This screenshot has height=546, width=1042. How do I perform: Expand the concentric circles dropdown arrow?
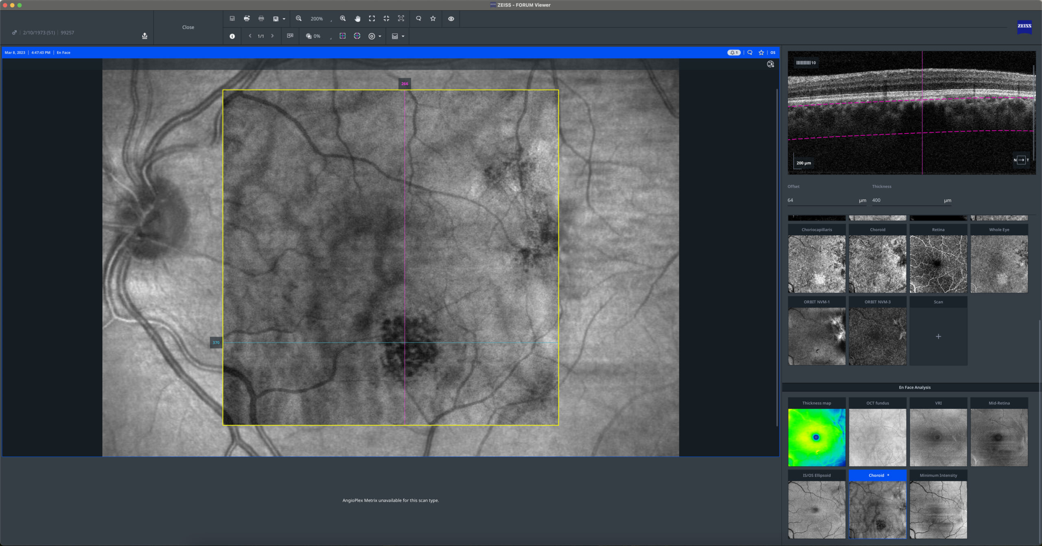click(x=380, y=36)
